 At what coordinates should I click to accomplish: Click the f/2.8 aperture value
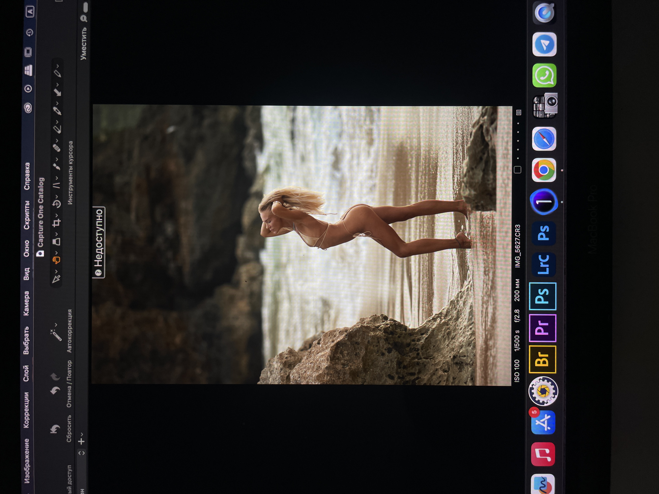click(x=517, y=316)
